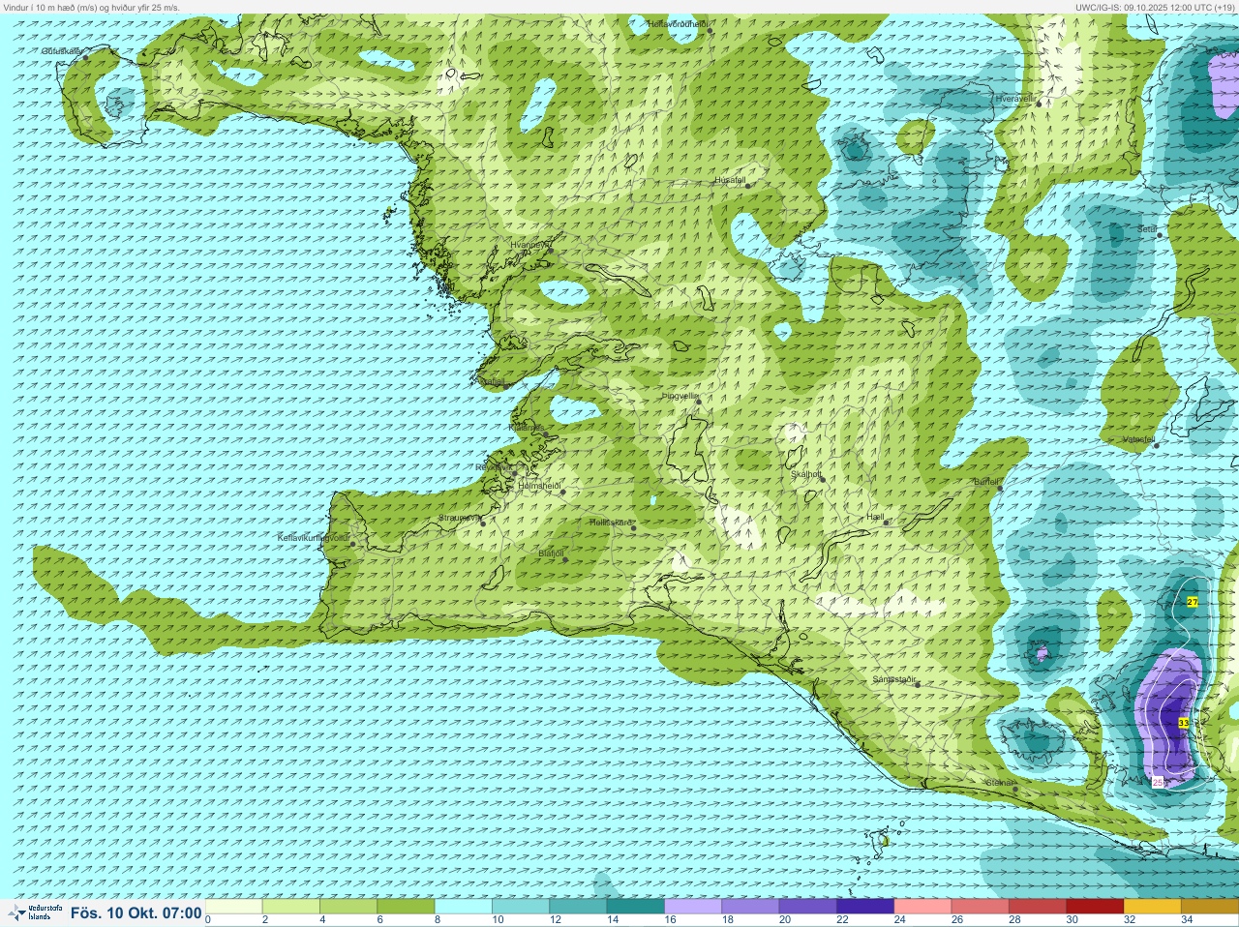1239x927 pixels.
Task: Pick the yellow 32–34 m/s legend swatch
Action: pyautogui.click(x=1152, y=907)
